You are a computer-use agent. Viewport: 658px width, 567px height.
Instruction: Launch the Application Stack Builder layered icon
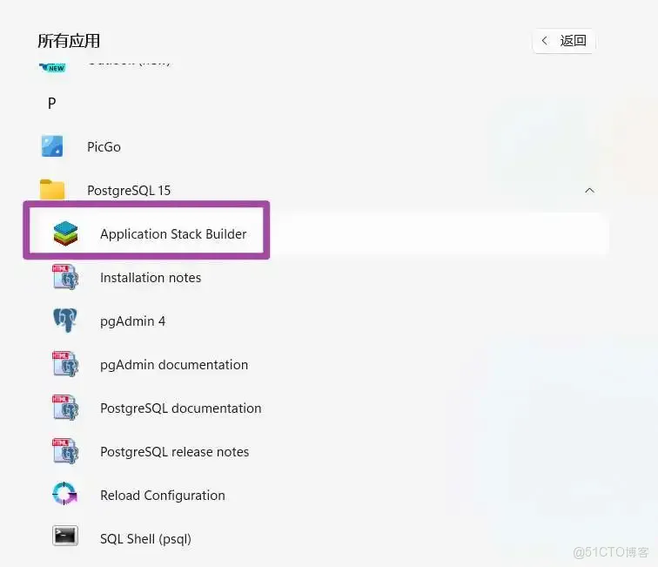point(65,233)
